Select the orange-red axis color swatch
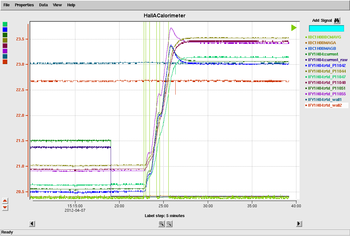 pos(5,62)
